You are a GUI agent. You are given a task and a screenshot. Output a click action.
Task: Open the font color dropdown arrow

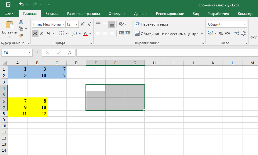pos(90,33)
